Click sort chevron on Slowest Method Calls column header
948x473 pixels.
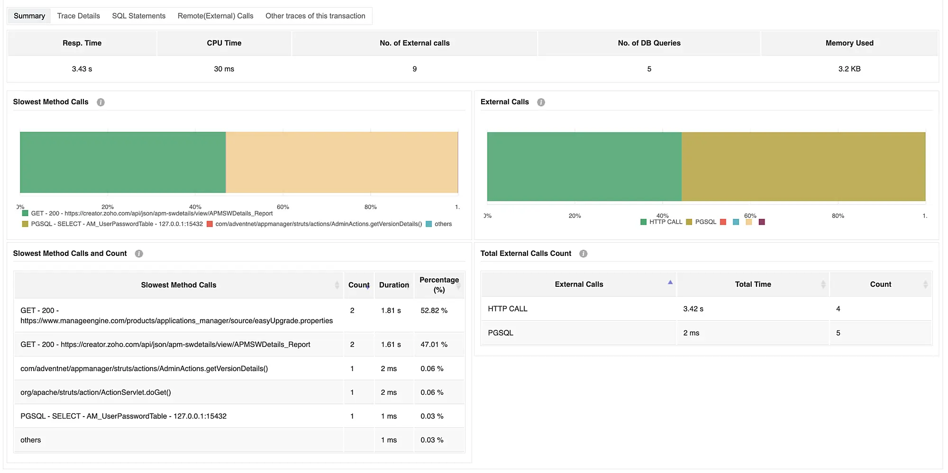pyautogui.click(x=337, y=285)
